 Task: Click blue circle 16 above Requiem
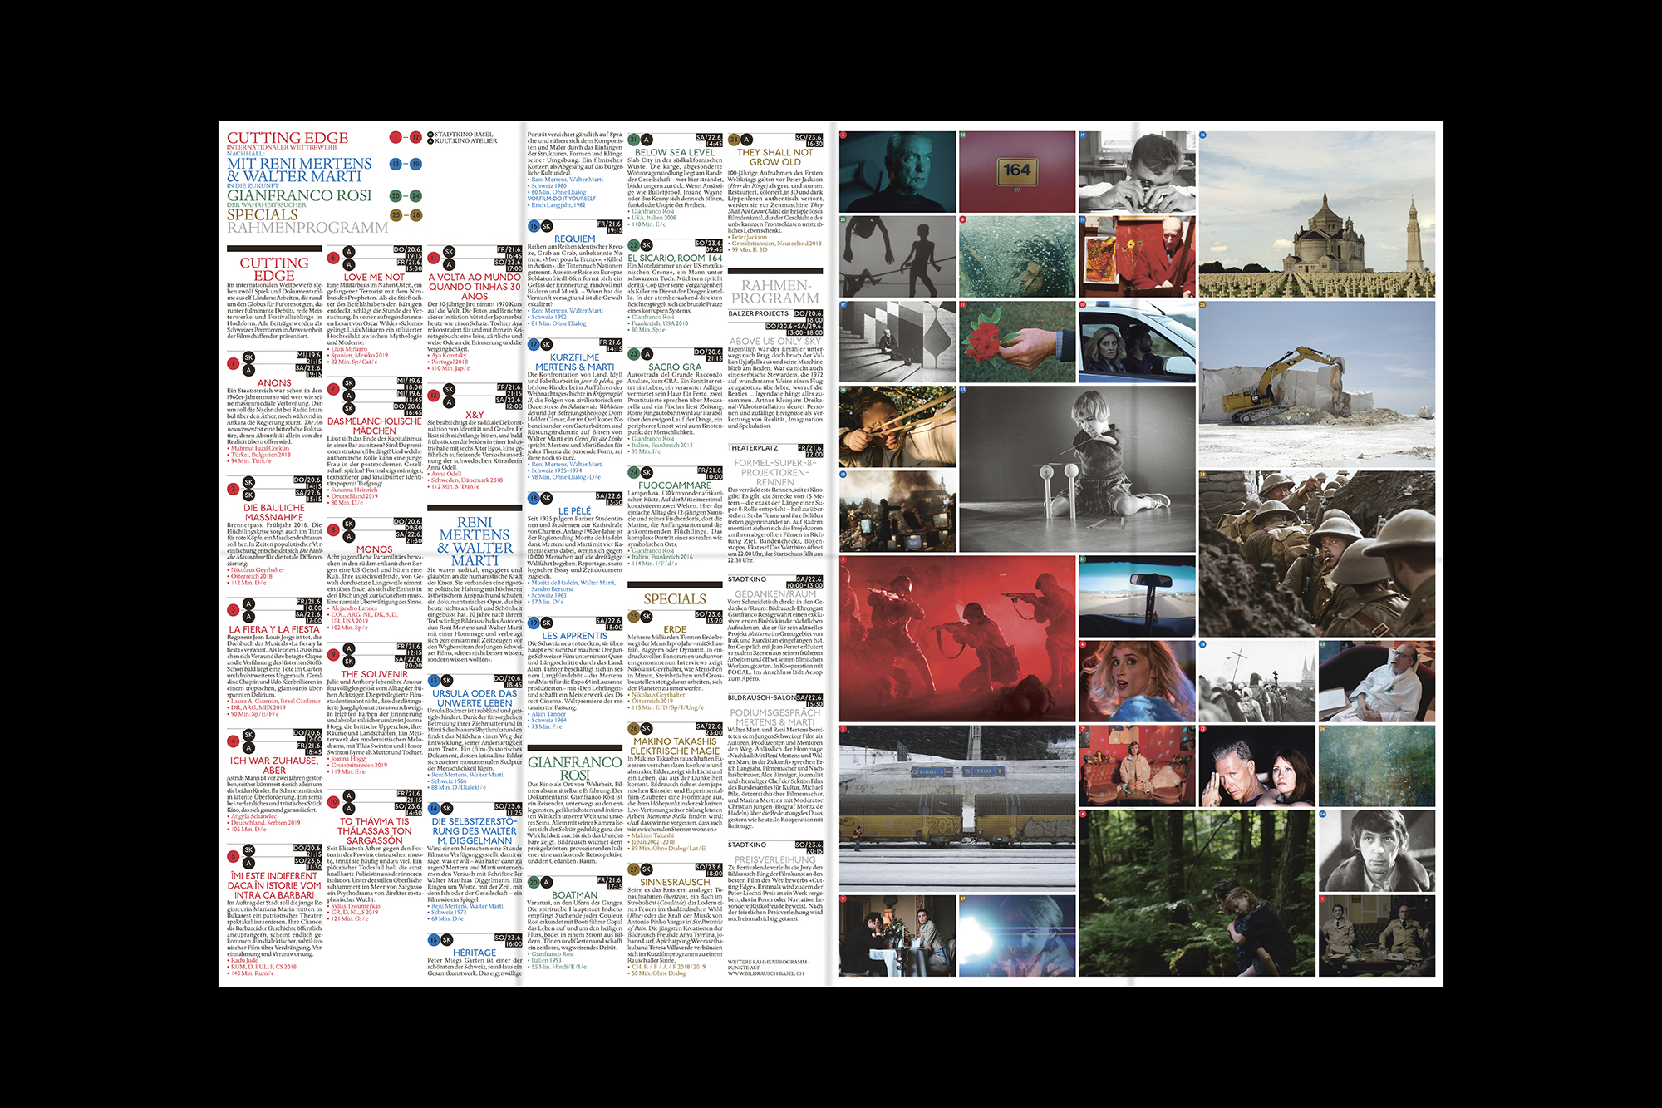534,226
